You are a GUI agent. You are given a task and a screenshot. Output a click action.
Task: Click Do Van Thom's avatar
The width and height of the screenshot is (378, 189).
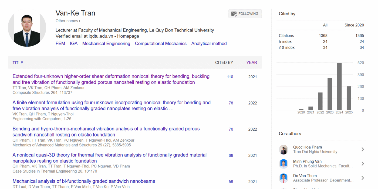[x=283, y=178]
